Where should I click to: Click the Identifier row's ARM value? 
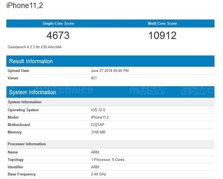95,167
